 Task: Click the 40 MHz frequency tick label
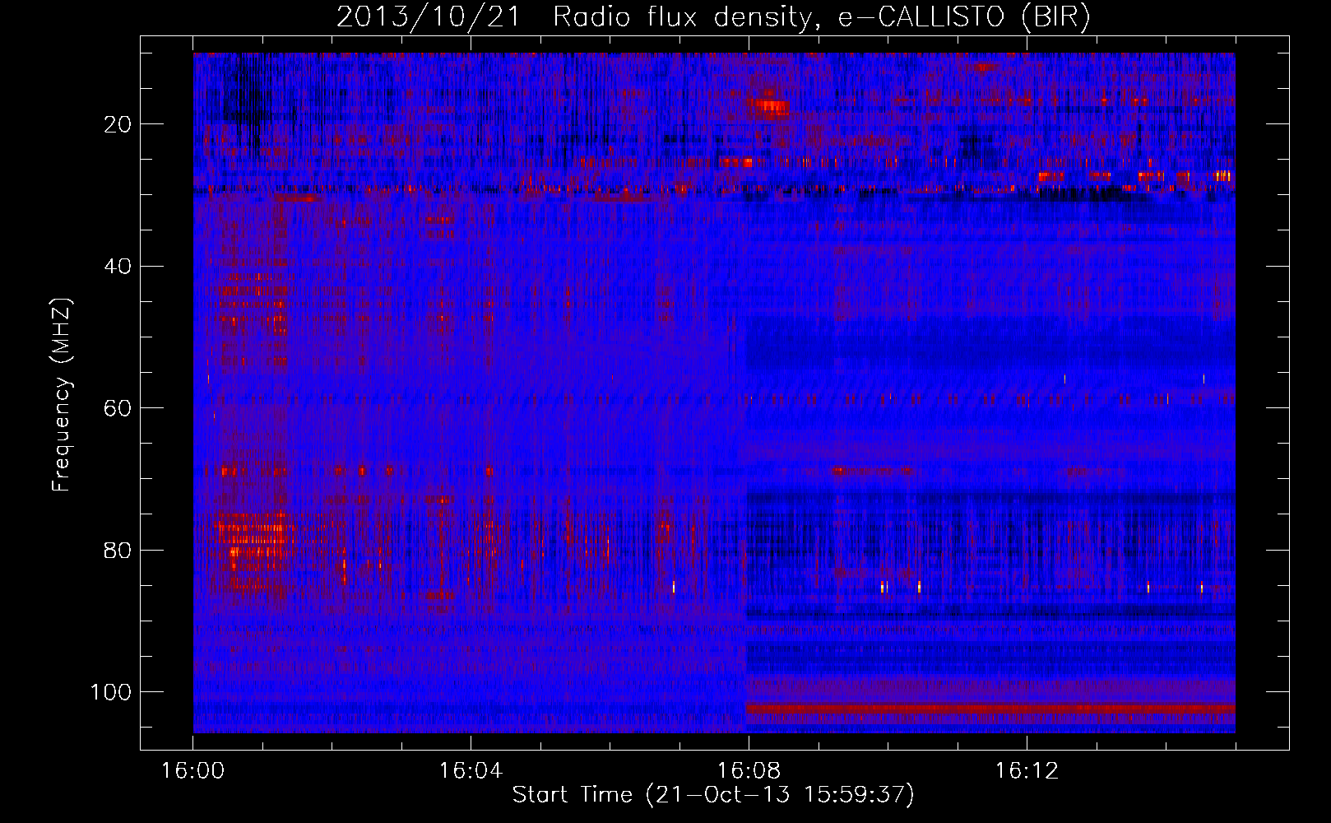(118, 266)
